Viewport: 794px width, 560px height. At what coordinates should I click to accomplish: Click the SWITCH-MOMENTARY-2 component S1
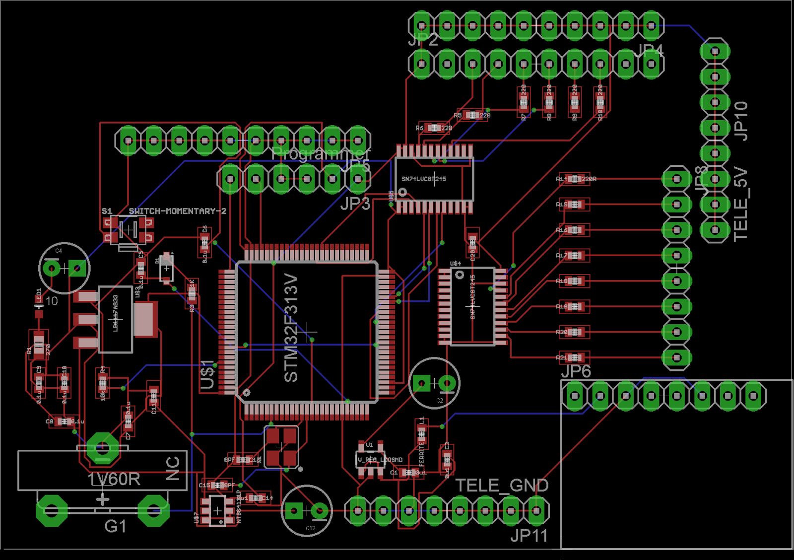click(x=128, y=229)
